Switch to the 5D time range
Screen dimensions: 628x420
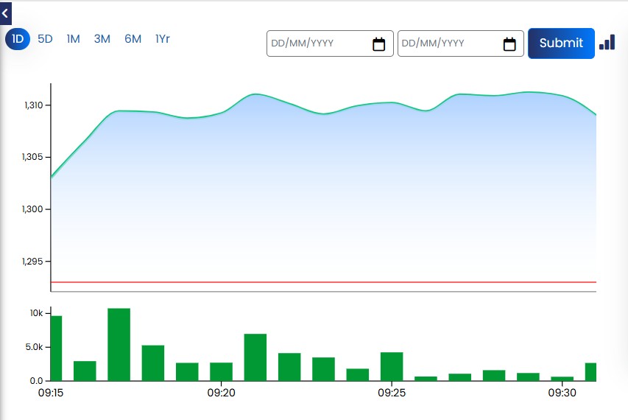[x=45, y=39]
